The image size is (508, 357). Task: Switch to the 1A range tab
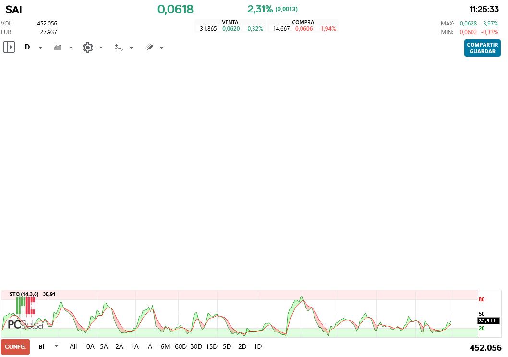click(x=134, y=346)
